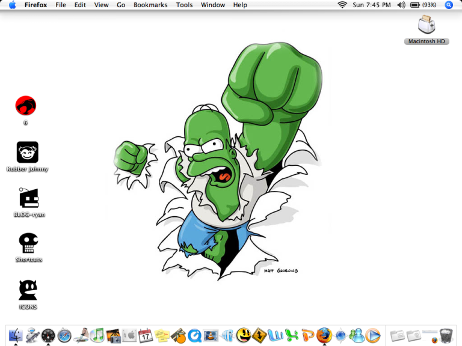Launch MSN Messenger from dock
The height and width of the screenshot is (346, 462).
357,335
